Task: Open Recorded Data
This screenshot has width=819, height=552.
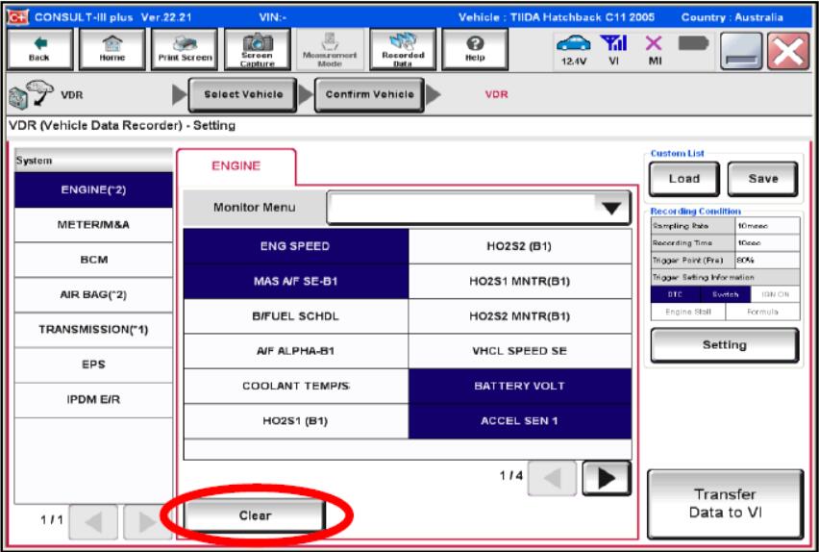Action: (403, 49)
